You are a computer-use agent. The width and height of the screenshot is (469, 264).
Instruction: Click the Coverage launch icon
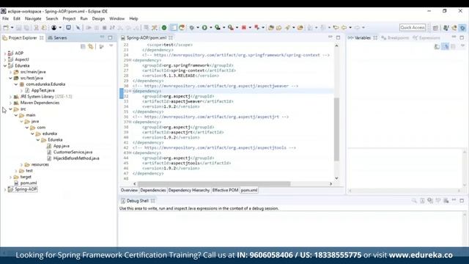tap(218, 28)
